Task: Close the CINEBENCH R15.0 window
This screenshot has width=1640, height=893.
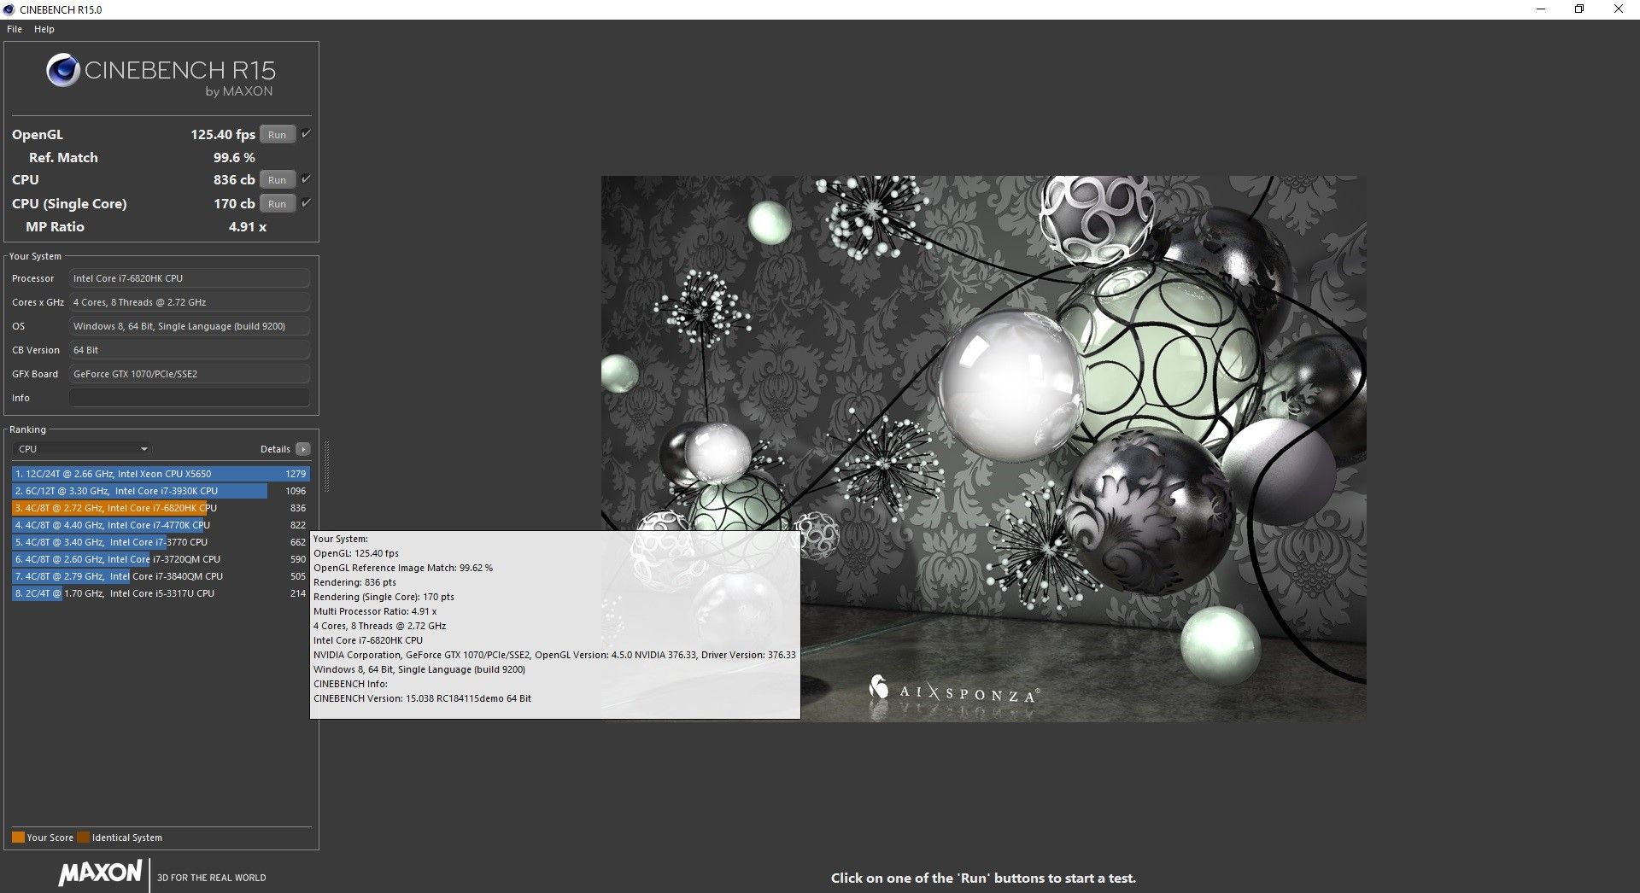Action: point(1619,9)
